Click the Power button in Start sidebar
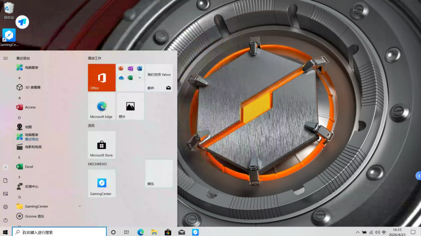This screenshot has height=236, width=421. pyautogui.click(x=5, y=220)
